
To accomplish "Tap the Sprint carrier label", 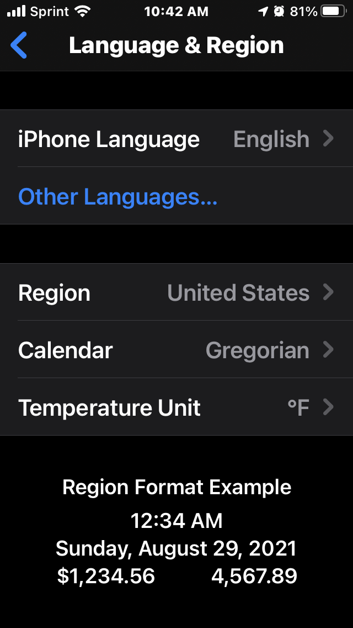I will [50, 11].
